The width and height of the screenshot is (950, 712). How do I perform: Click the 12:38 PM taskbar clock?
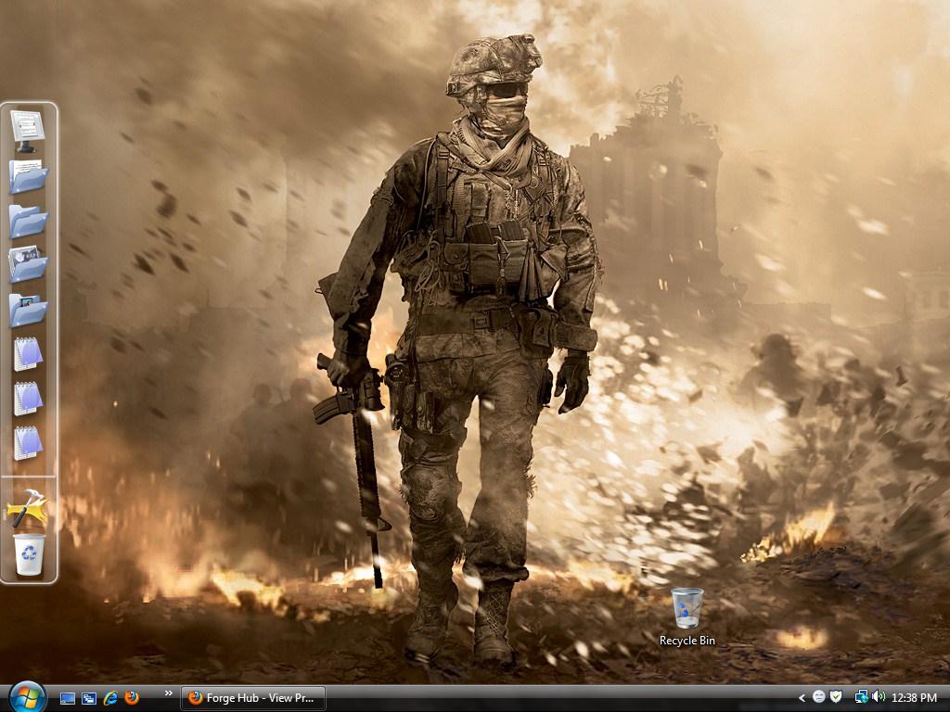click(x=914, y=698)
